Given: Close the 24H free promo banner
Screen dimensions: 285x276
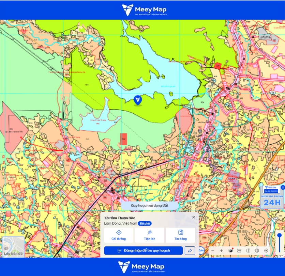Looking at the screenshot, I should point(283,188).
